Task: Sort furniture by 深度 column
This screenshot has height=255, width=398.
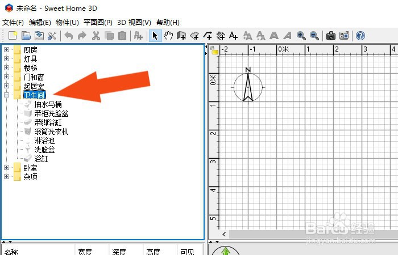Action: click(126, 251)
